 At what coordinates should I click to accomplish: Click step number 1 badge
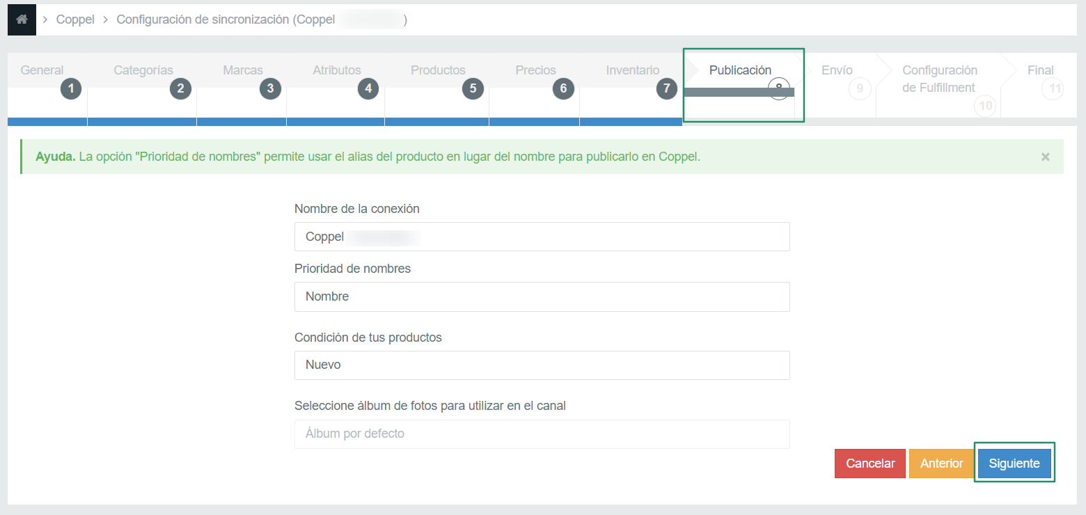pyautogui.click(x=70, y=88)
